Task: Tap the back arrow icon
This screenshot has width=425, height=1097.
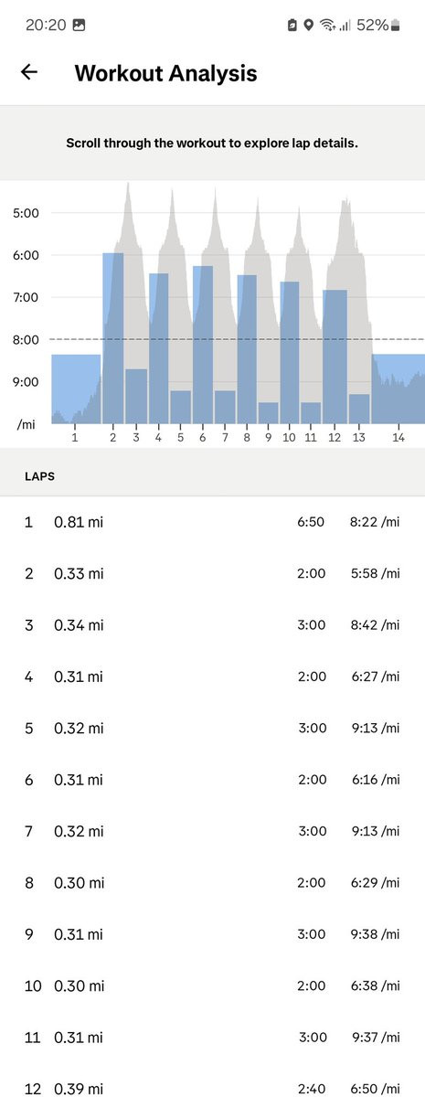Action: pos(29,72)
